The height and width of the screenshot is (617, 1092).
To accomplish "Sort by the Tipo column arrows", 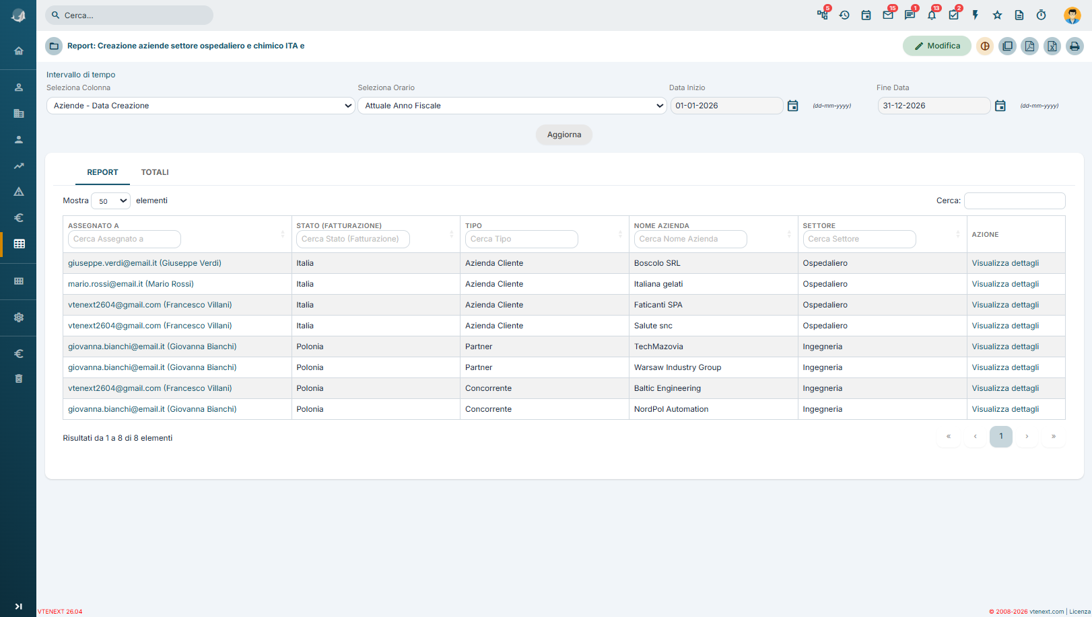I will (x=620, y=234).
